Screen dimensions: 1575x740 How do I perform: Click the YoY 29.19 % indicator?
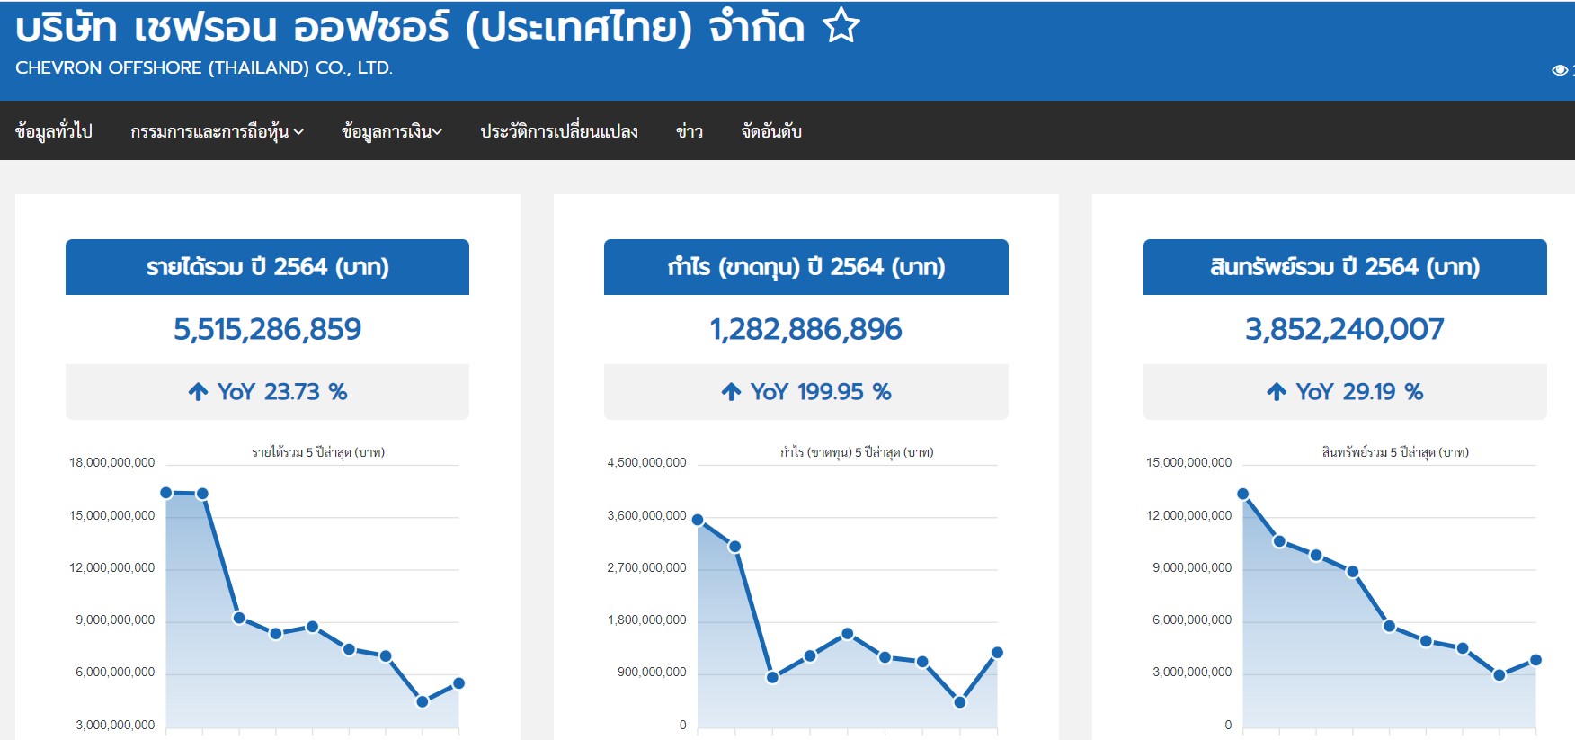coord(1345,392)
